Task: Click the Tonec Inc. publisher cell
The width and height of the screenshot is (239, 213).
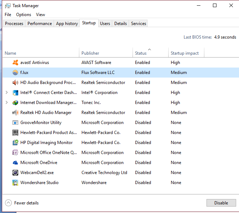Action: pos(91,103)
